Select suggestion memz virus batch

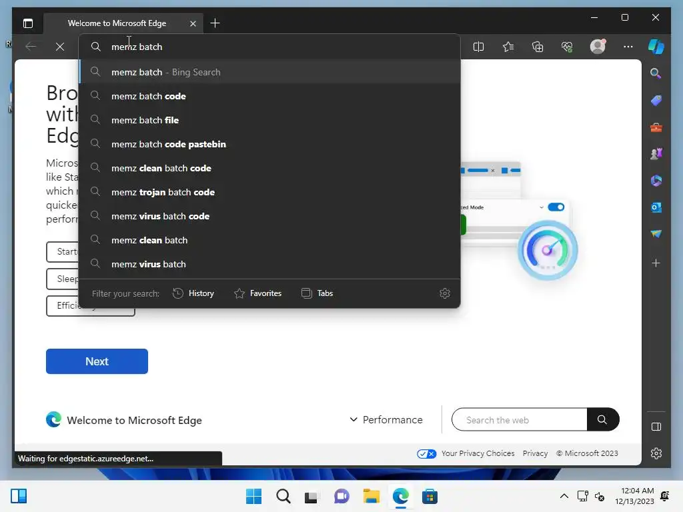tap(269, 264)
